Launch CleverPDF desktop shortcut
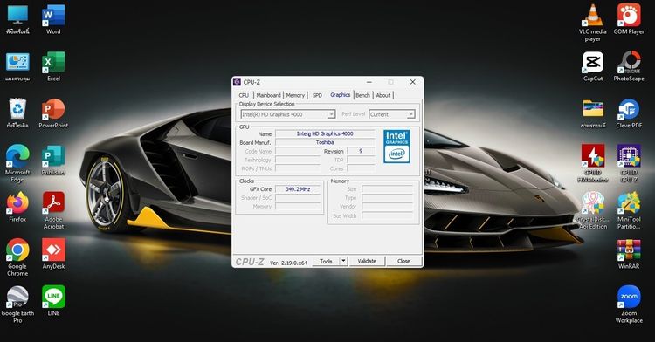Screen dimensions: 655x342 629,113
